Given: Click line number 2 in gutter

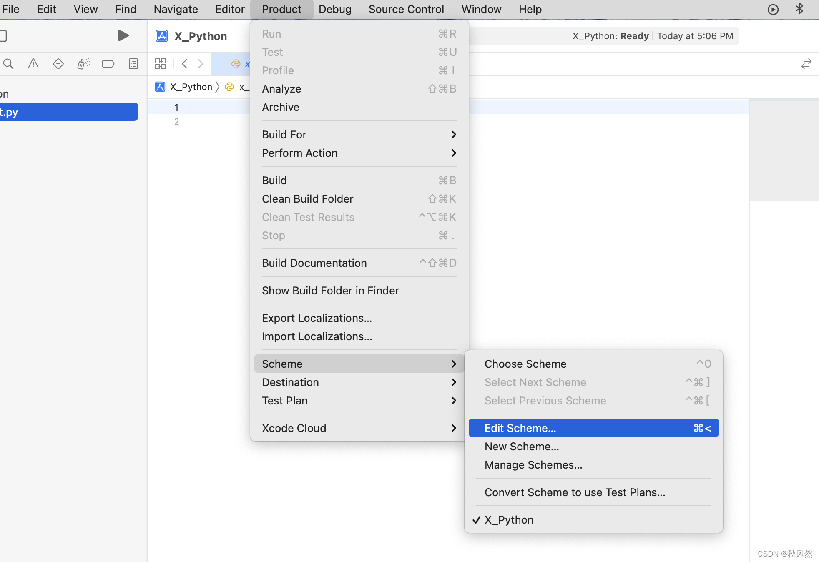Looking at the screenshot, I should tap(176, 122).
